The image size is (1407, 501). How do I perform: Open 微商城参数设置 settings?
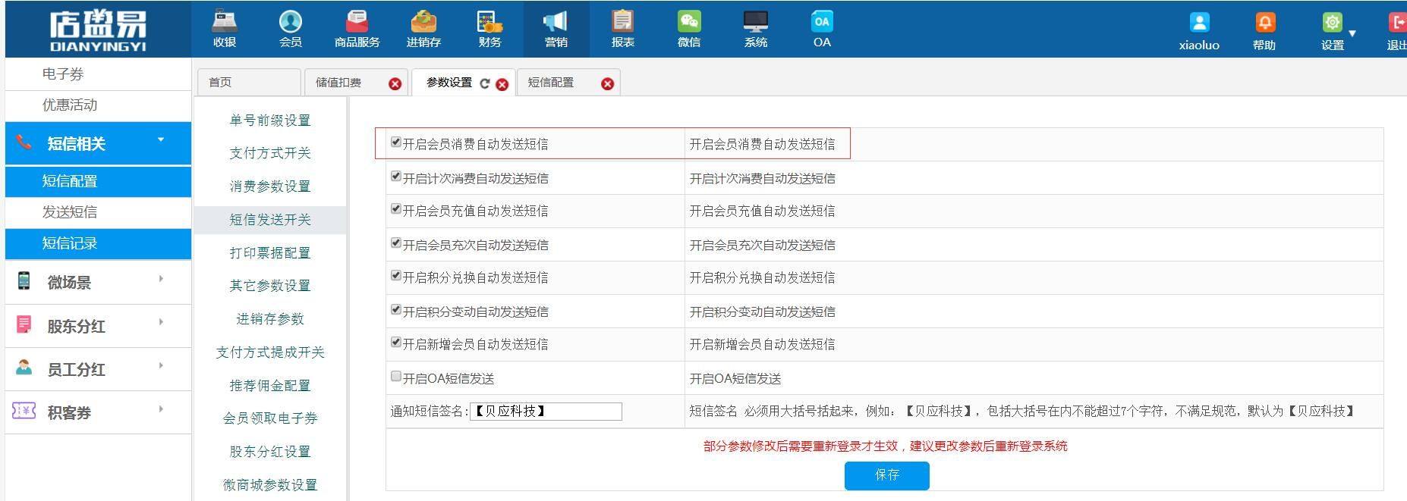tap(270, 485)
